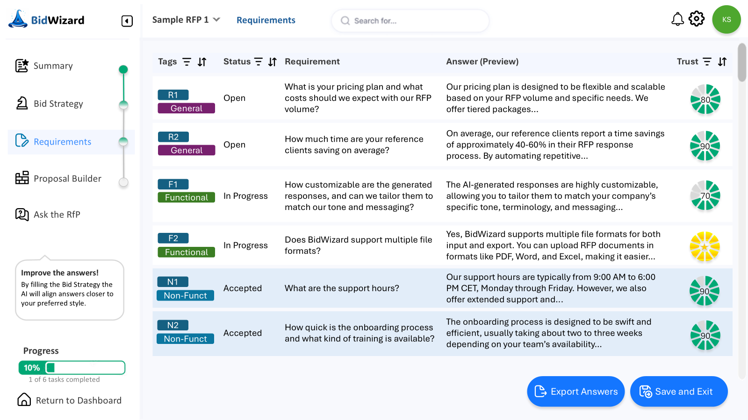Screen dimensions: 748x420
Task: Click the notification bell icon
Action: tap(677, 19)
